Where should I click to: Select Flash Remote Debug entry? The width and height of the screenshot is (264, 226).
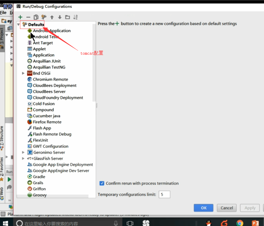(x=52, y=134)
